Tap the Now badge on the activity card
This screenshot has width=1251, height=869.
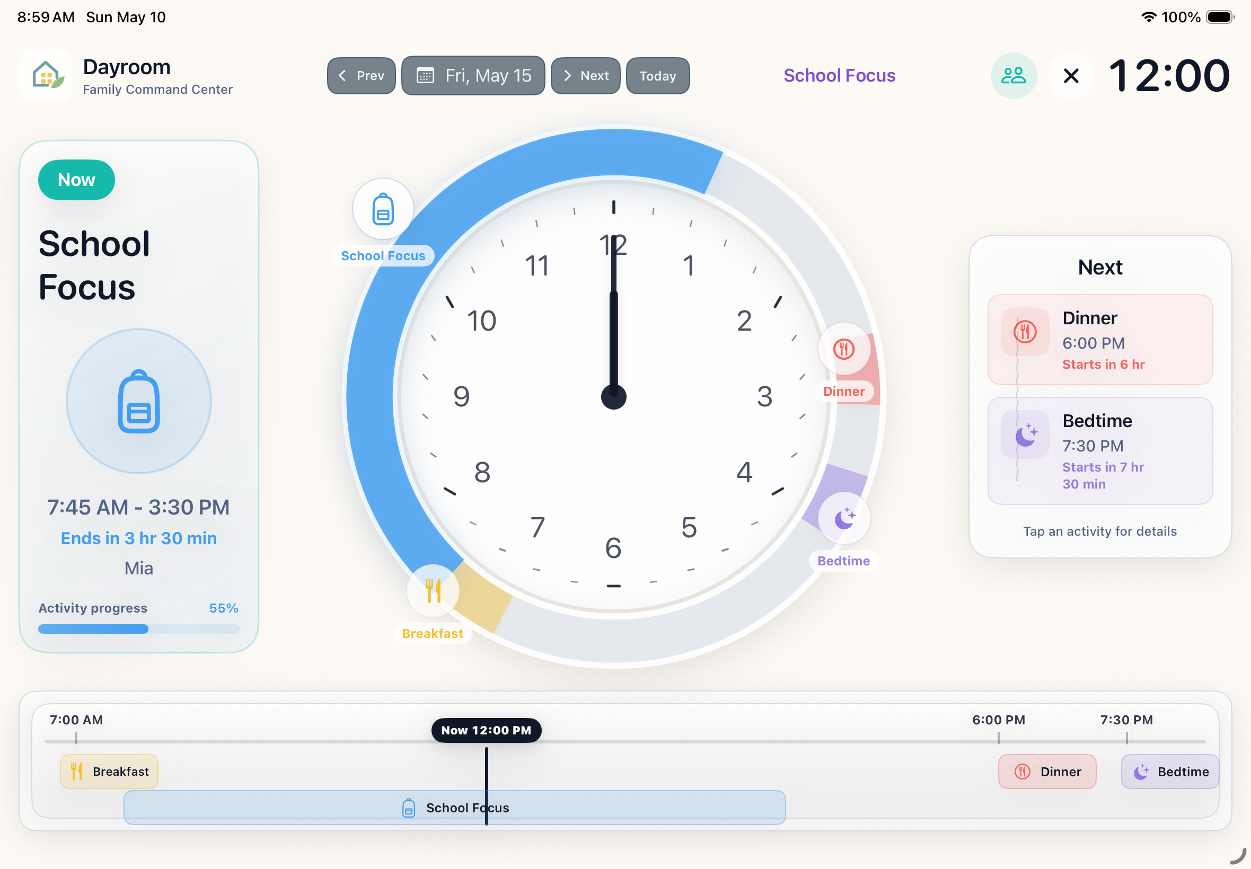point(76,180)
